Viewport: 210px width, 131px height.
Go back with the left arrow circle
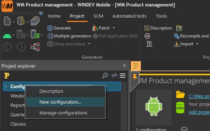point(7,47)
